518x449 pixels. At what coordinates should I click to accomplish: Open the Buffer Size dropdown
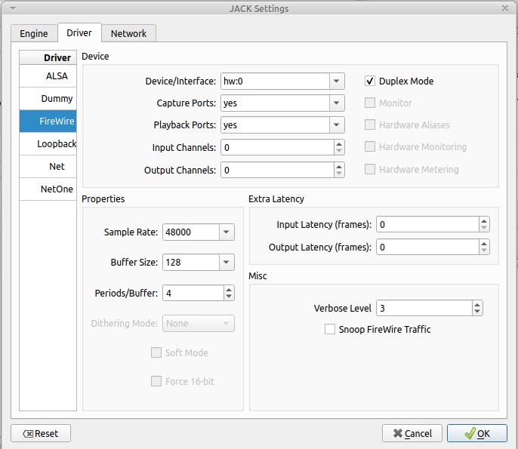pos(227,263)
